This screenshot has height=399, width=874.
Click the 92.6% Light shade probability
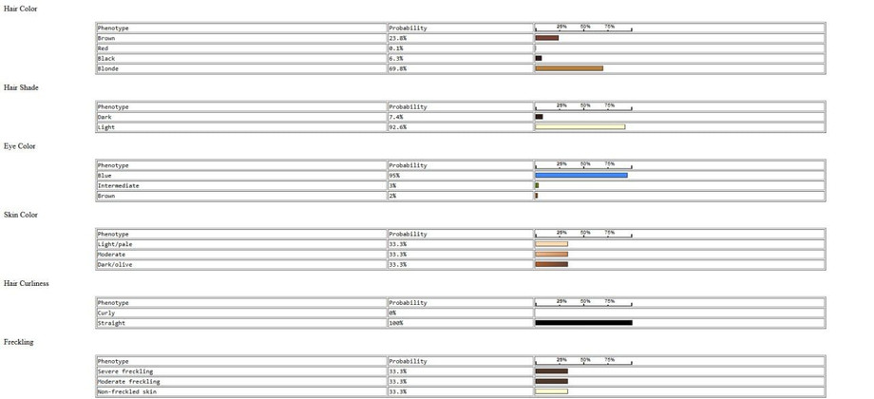pyautogui.click(x=398, y=127)
